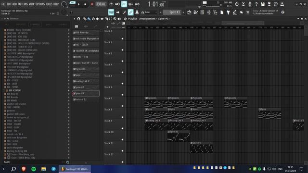Open the OPTIONS menu
The width and height of the screenshot is (308, 173).
[x=40, y=4]
